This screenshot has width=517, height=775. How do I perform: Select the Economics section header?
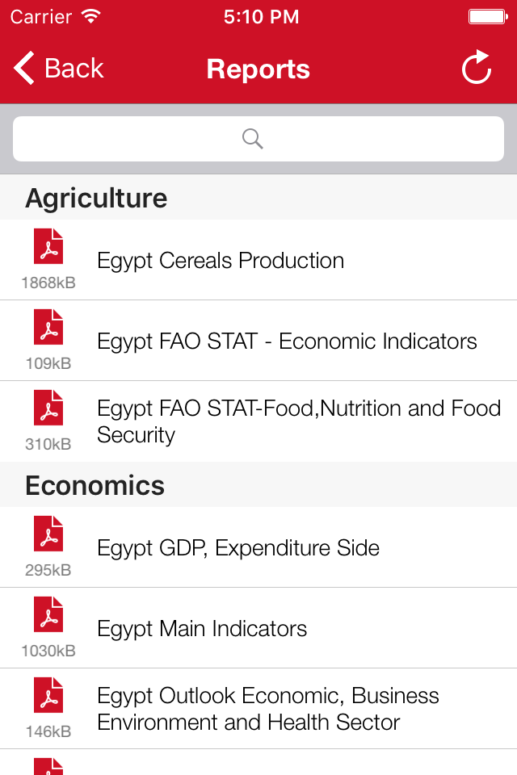click(95, 485)
